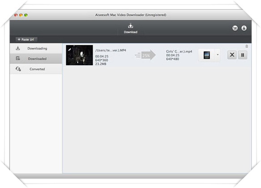
Task: Select the iPad output profile icon
Action: [207, 55]
